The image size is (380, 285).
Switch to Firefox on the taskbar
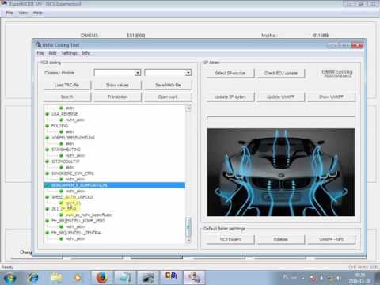tap(102, 278)
